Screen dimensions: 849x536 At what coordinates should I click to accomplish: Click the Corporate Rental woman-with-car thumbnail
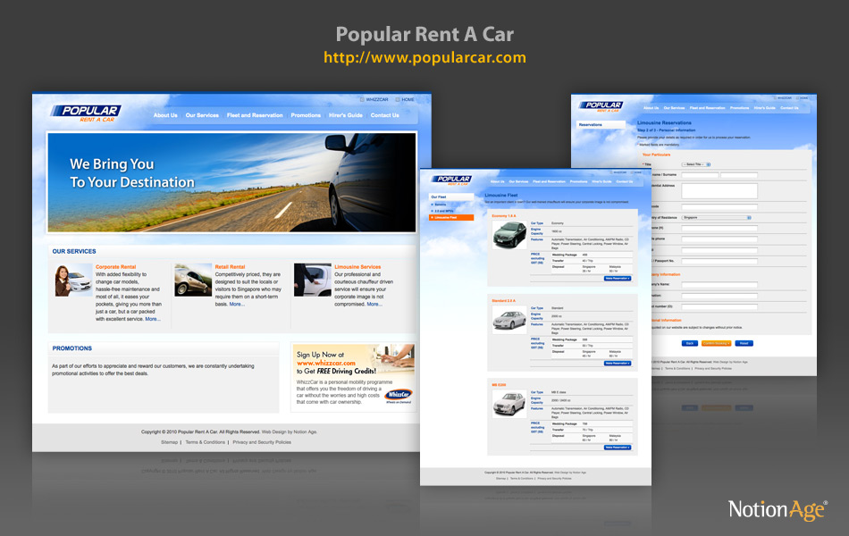tap(73, 280)
